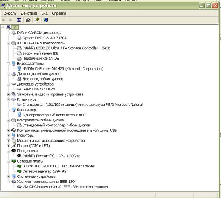Image resolution: width=221 pixels, height=198 pixels.
Task: Select Intel(R) Pentium(R) 4 CPU 1.80GHz
Action: pos(51,156)
